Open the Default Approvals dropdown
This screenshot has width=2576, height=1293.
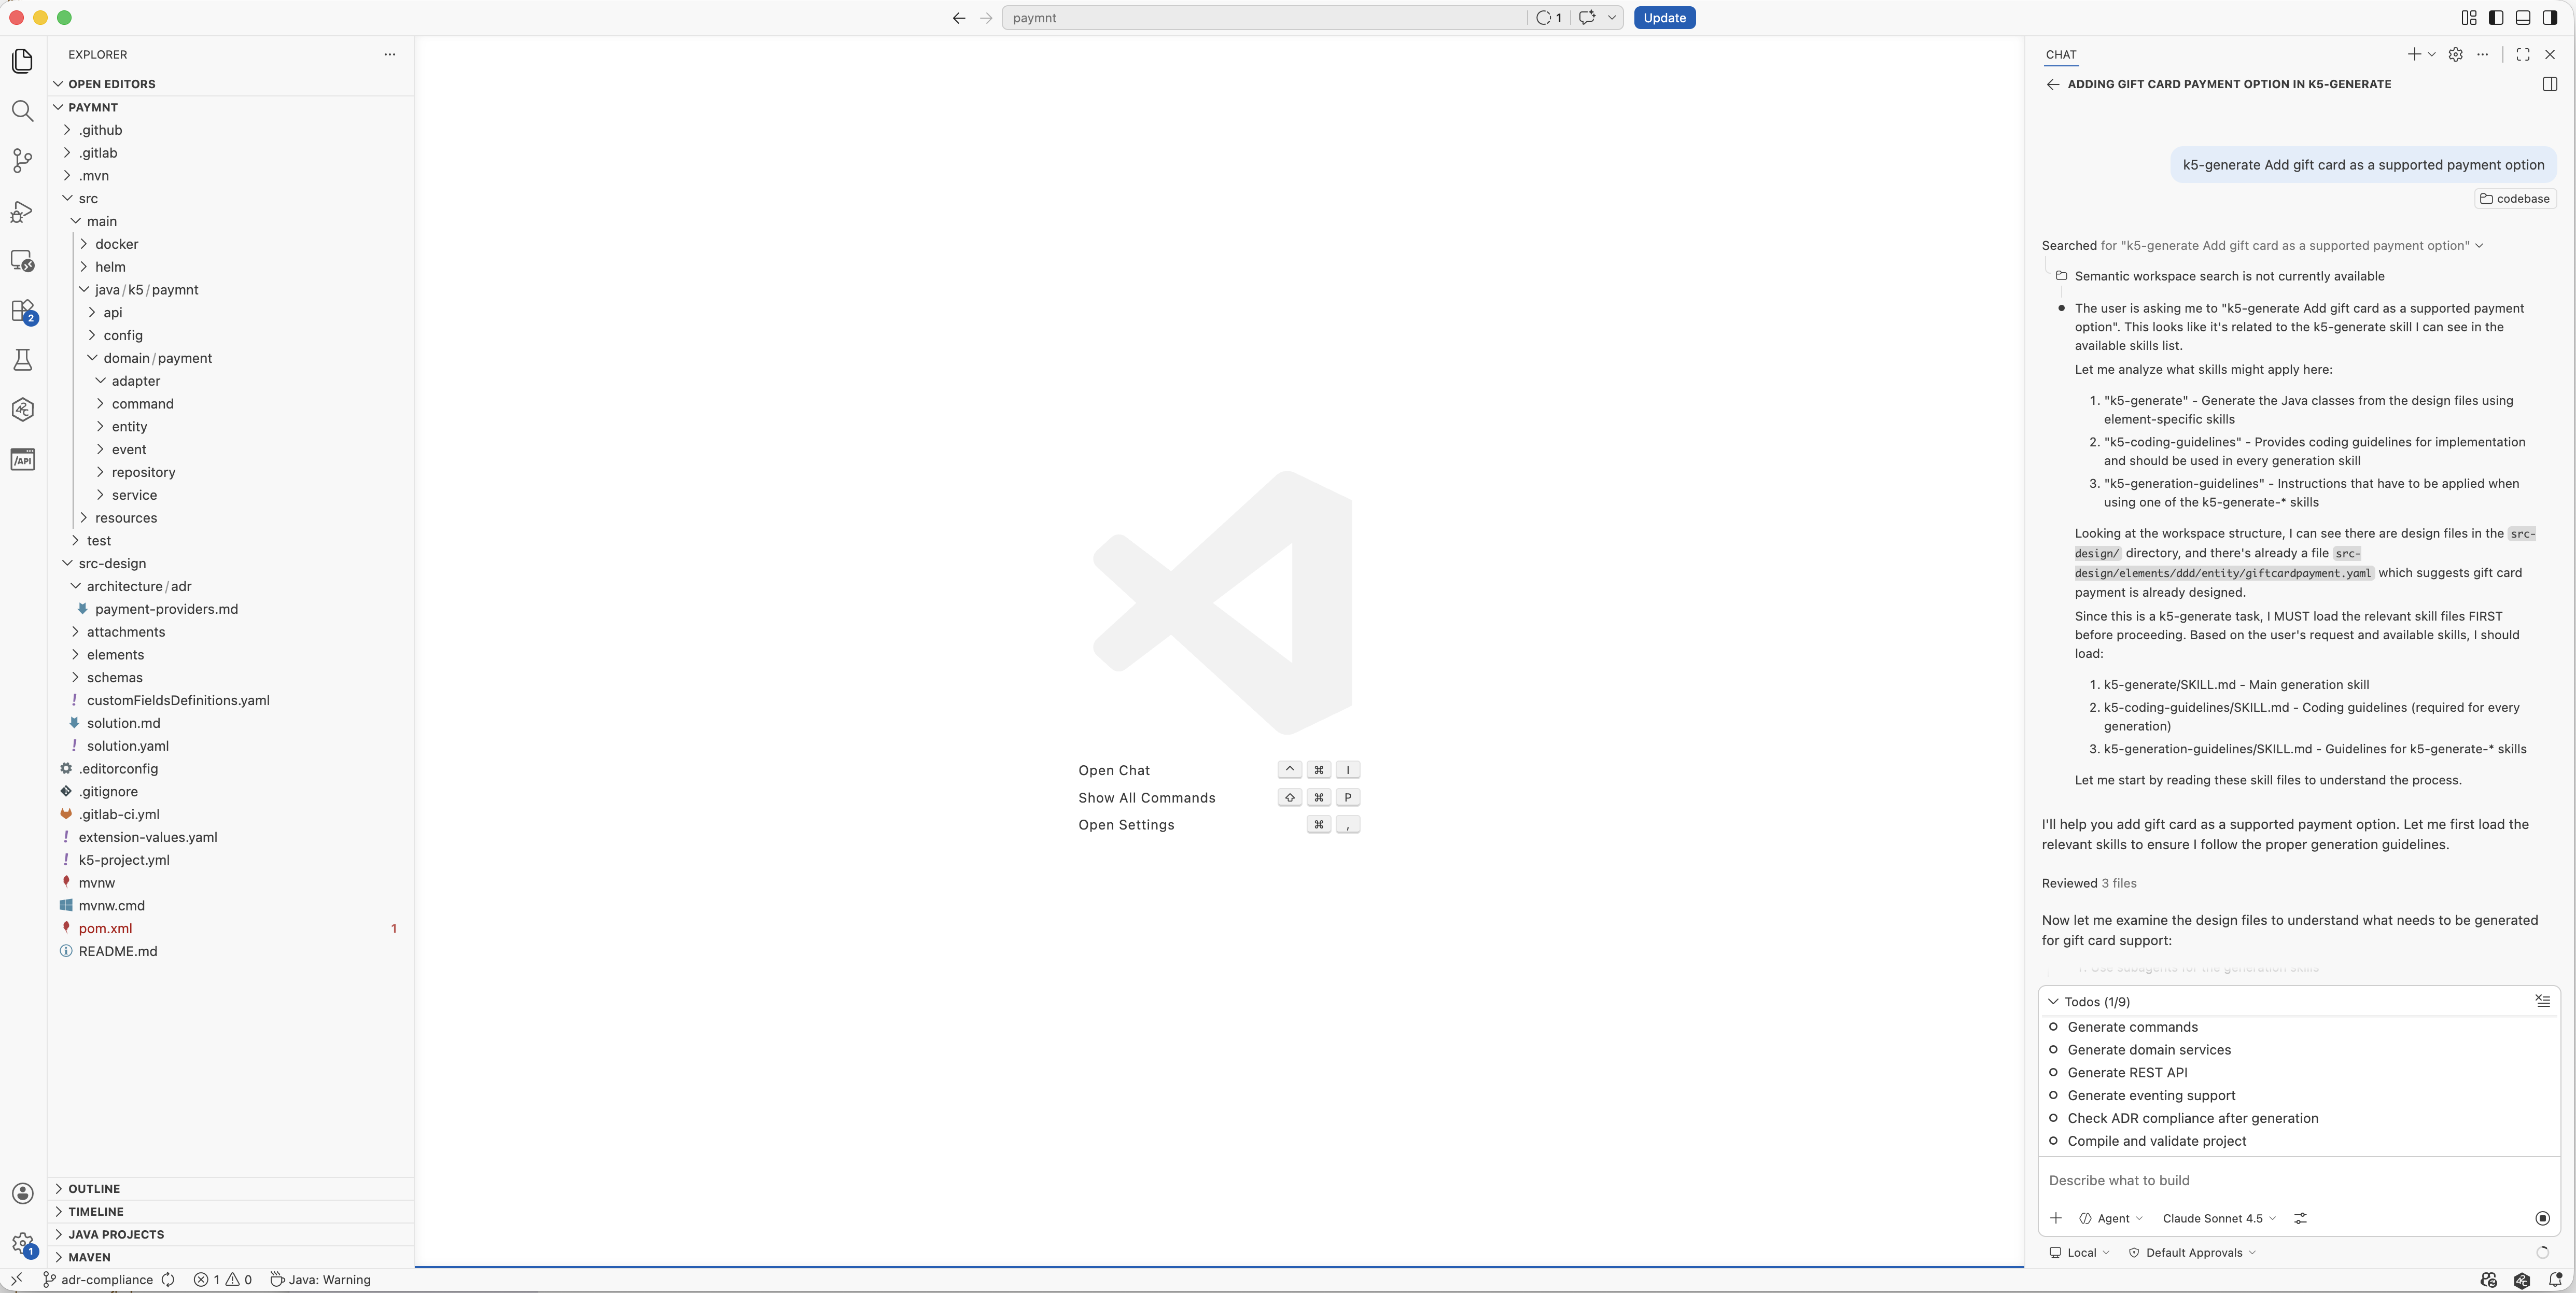pyautogui.click(x=2192, y=1253)
